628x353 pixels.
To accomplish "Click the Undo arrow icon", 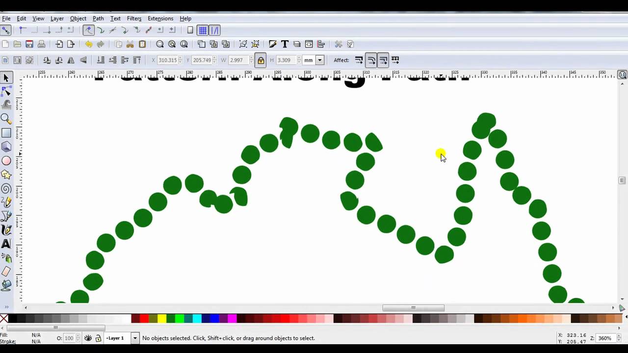I will click(x=88, y=44).
